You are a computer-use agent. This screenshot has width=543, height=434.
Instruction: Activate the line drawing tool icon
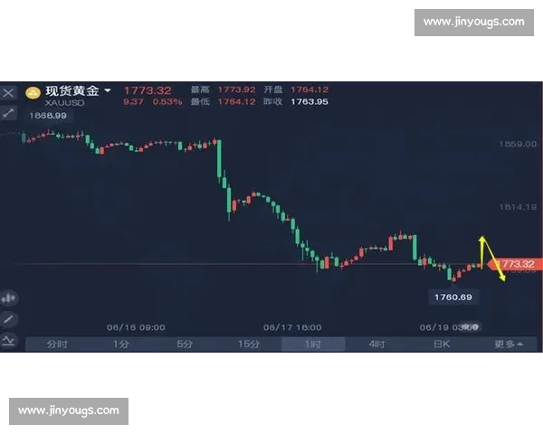[8, 319]
